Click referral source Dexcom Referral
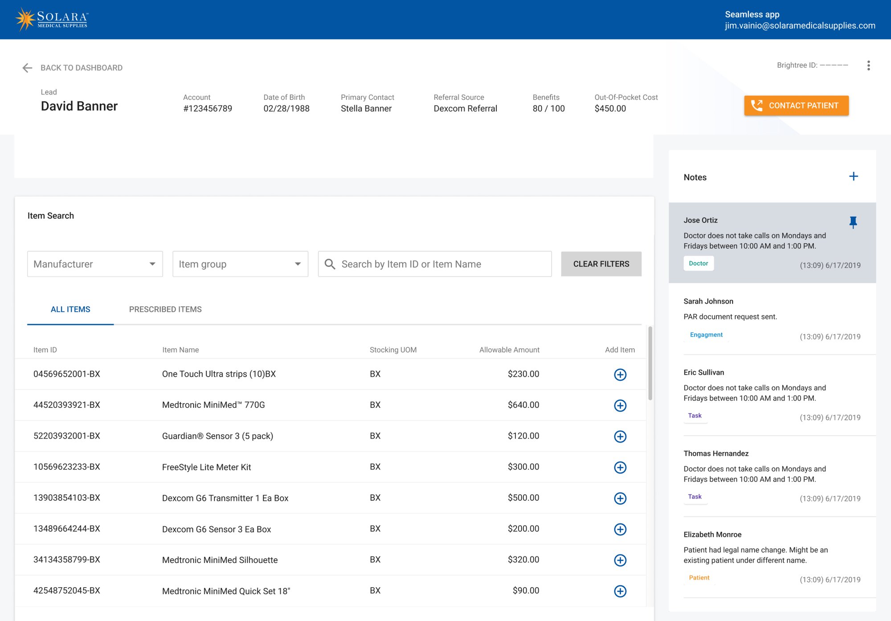 coord(465,109)
